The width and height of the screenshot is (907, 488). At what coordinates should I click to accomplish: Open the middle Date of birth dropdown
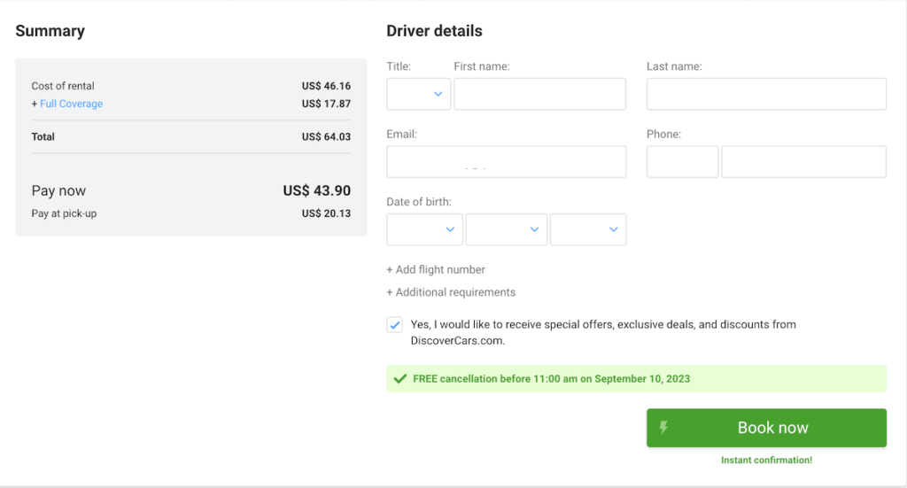click(506, 229)
